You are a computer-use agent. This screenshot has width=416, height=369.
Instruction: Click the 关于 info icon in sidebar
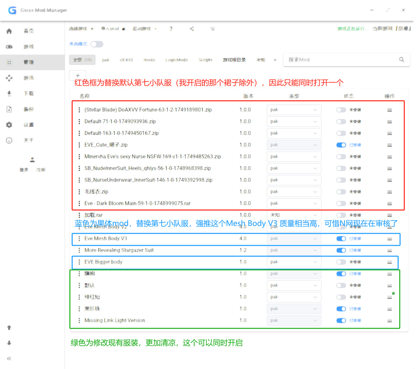click(x=9, y=140)
